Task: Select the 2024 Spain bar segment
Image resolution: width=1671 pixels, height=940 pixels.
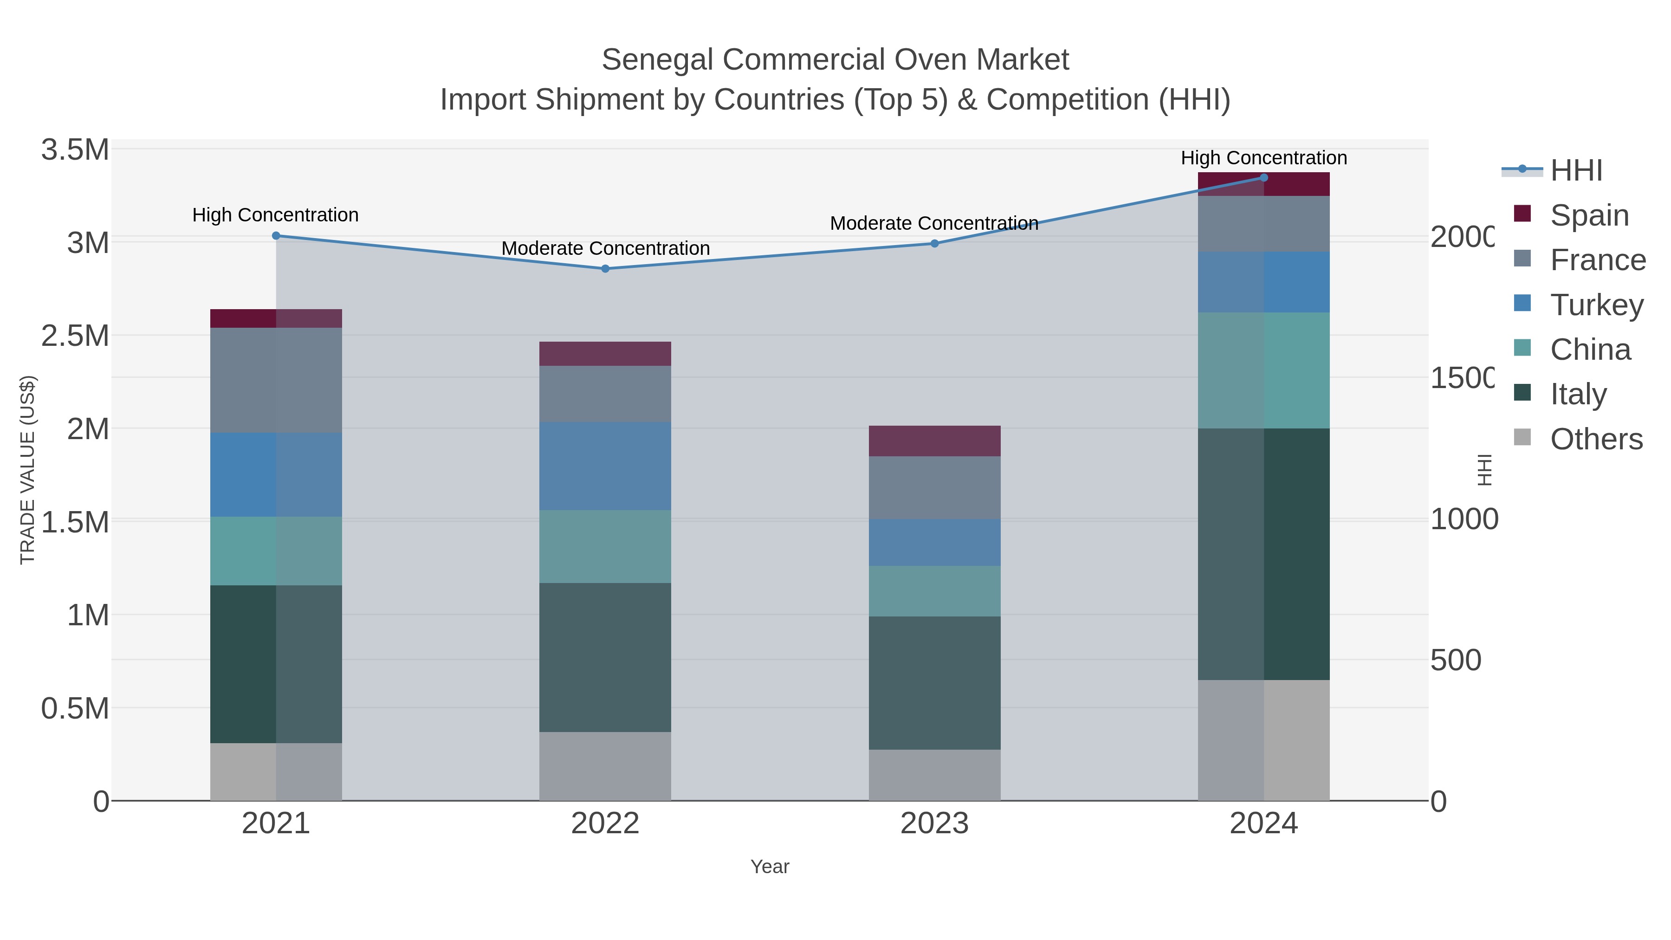Action: point(1263,184)
